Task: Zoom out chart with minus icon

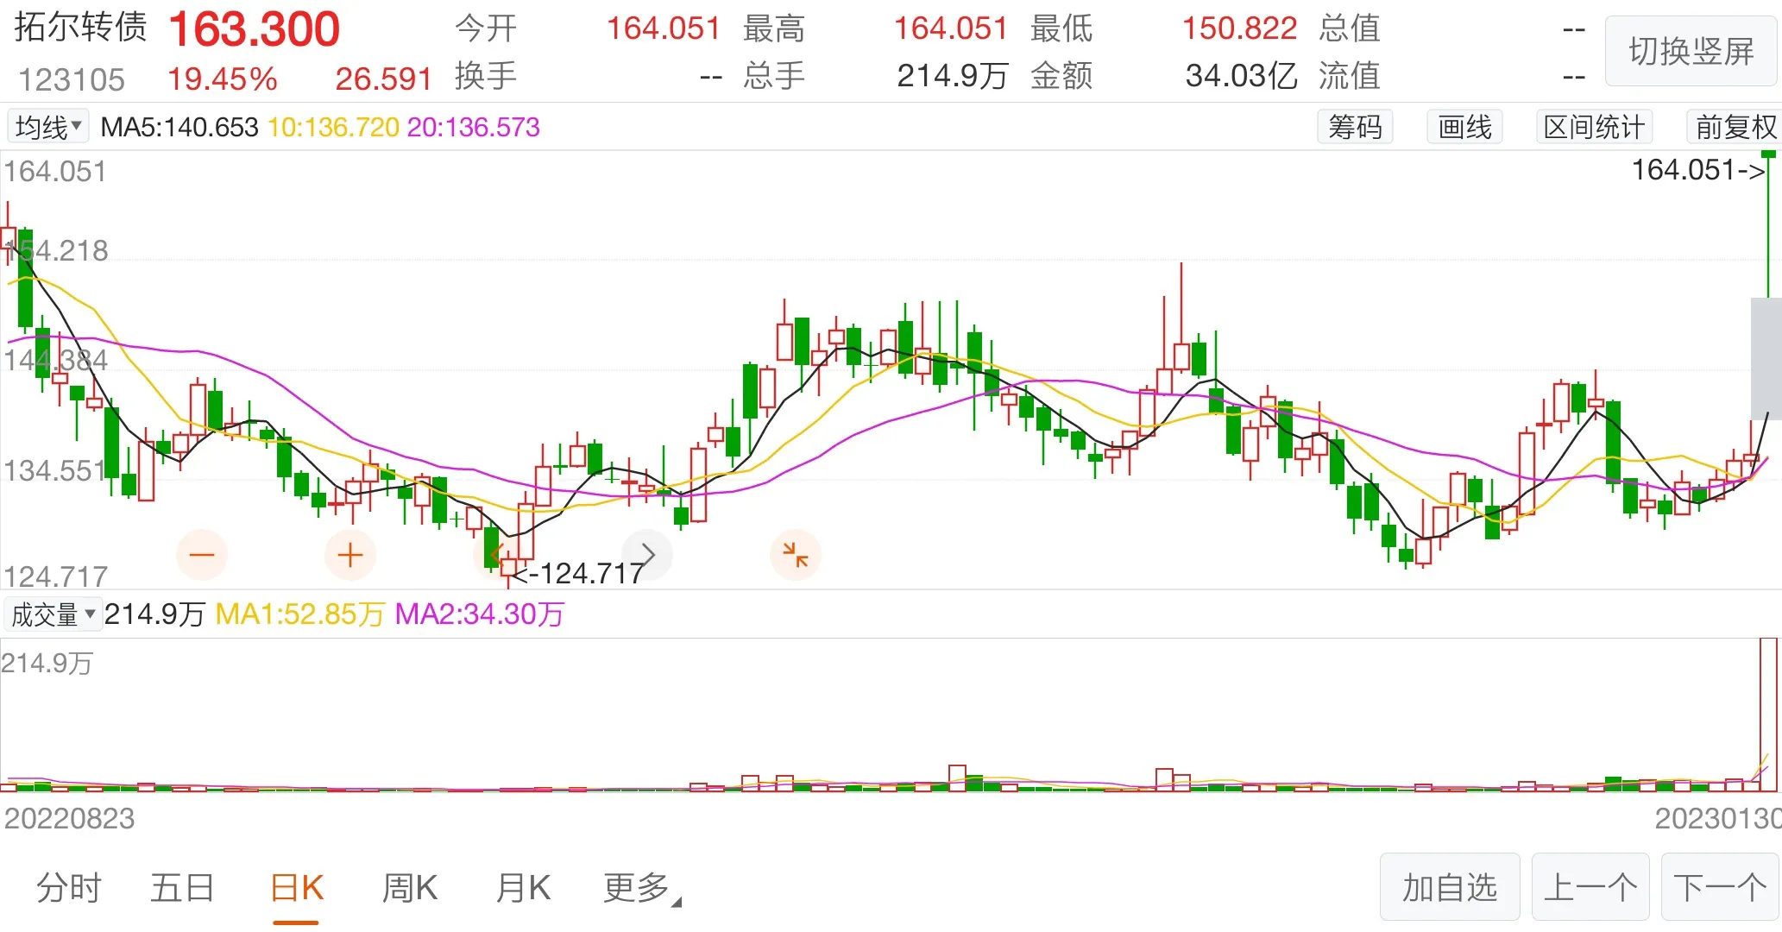Action: coord(201,555)
